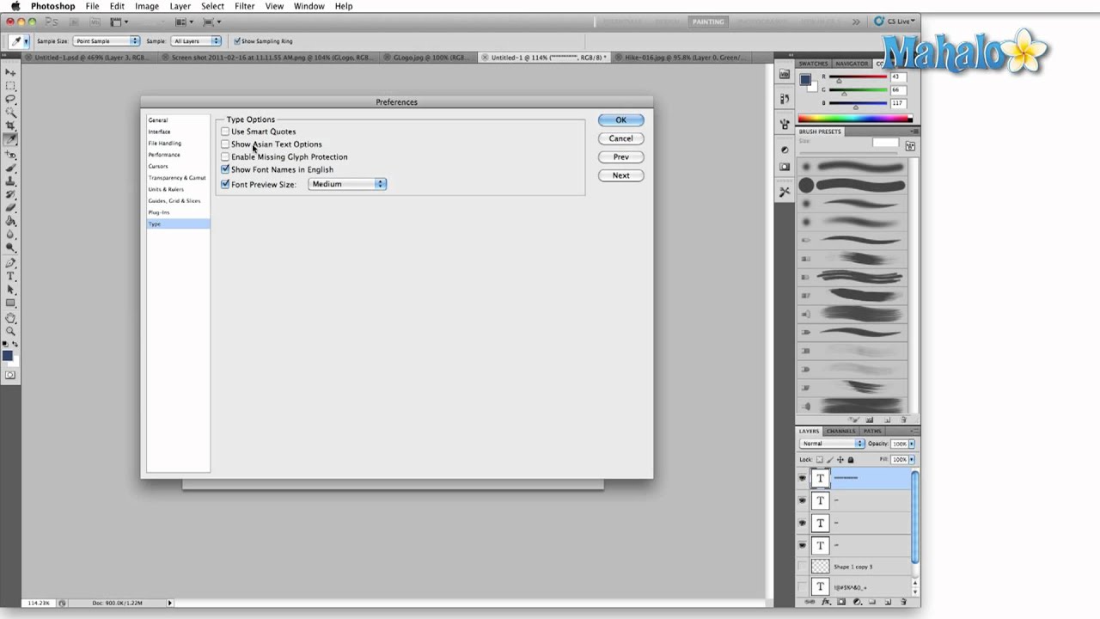Image resolution: width=1100 pixels, height=619 pixels.
Task: Select the Rectangle shape tool
Action: click(11, 303)
